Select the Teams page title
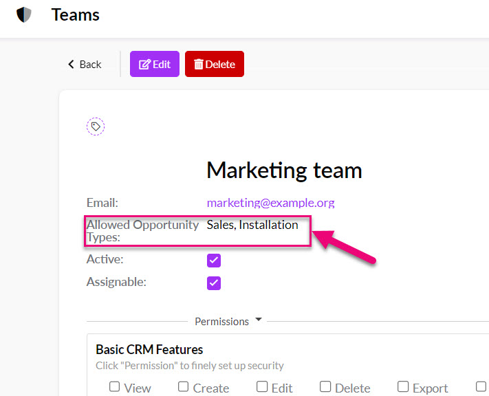The width and height of the screenshot is (489, 396). point(76,14)
